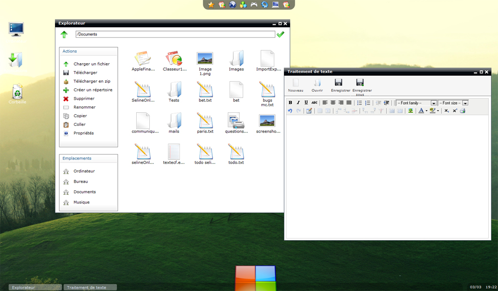
Task: Confirm path with green checkmark
Action: click(x=281, y=34)
